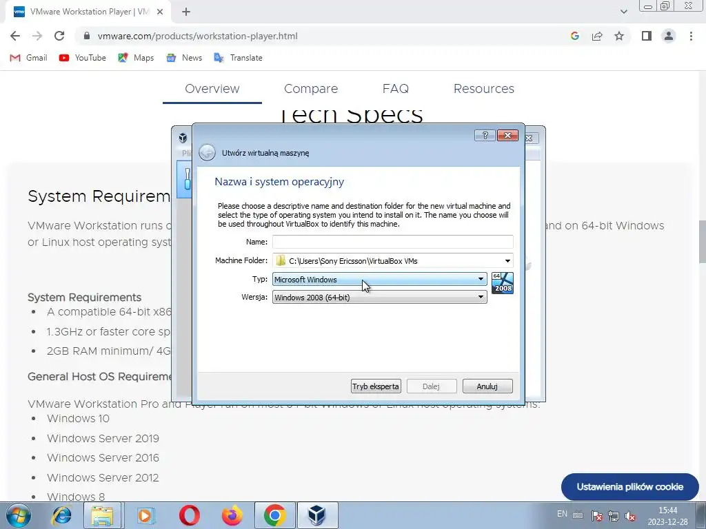The width and height of the screenshot is (706, 529).
Task: Open Chrome side panel icon
Action: (647, 36)
